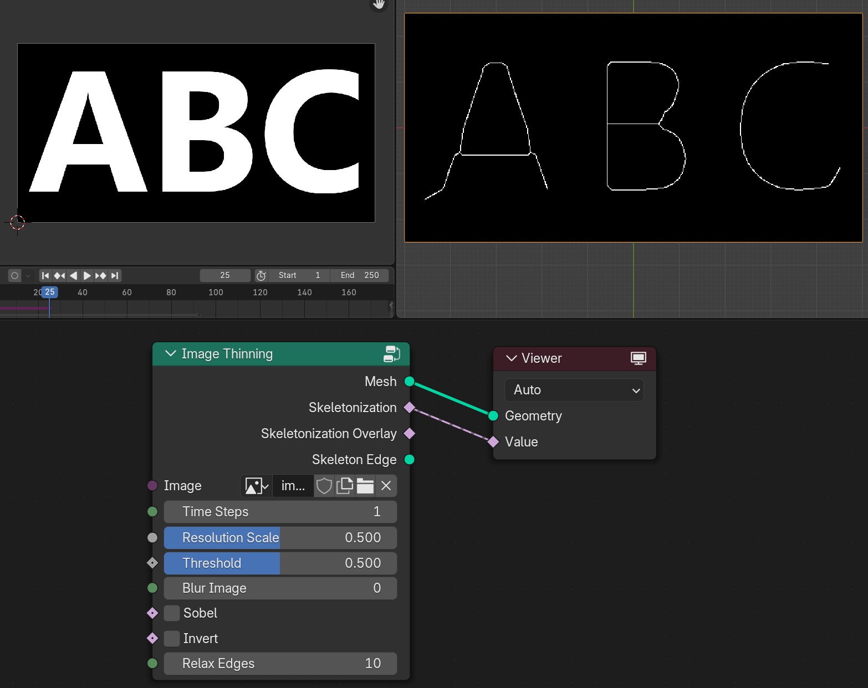
Task: Open the image browse dropdown in Image field
Action: click(257, 486)
